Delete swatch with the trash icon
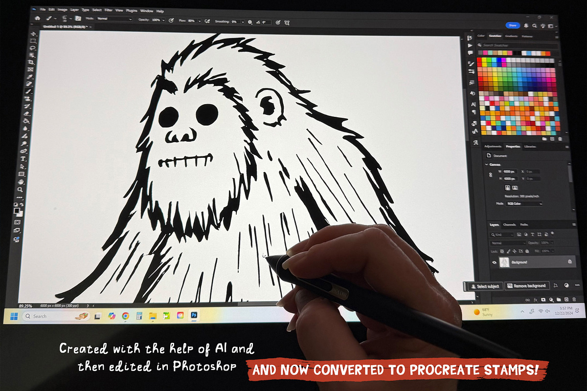This screenshot has height=391, width=587. click(560, 139)
